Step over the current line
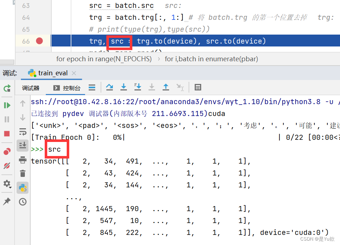The image size is (340, 245). point(110,87)
